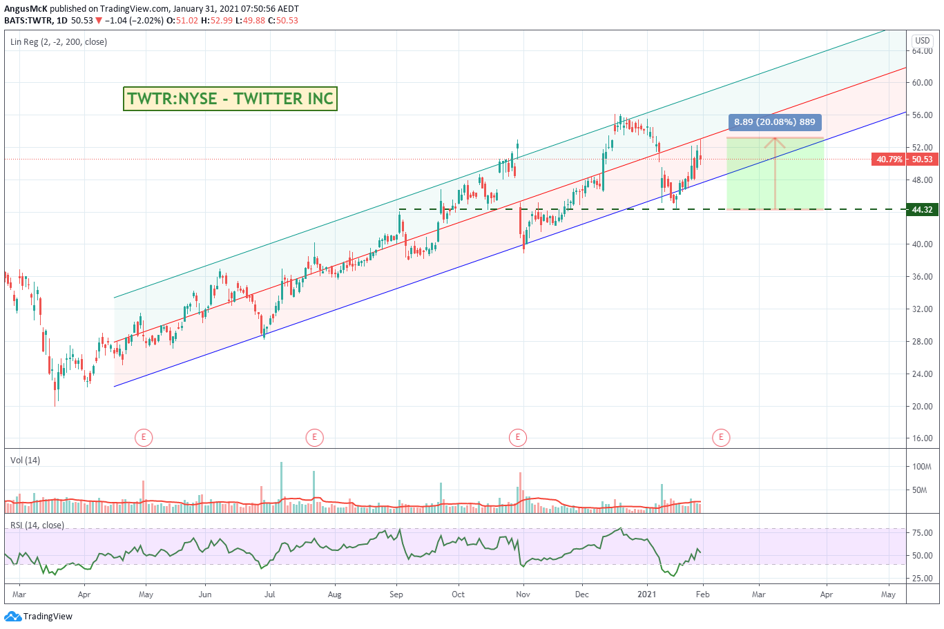The height and width of the screenshot is (629, 944).
Task: Click the Mar label at left of time axis
Action: (19, 594)
